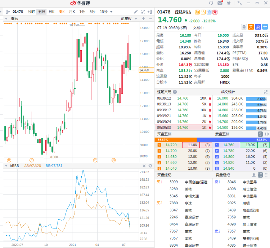This screenshot has width=270, height=248.
Task: Select the 09:39:12 trade tick row
Action: tap(184, 98)
